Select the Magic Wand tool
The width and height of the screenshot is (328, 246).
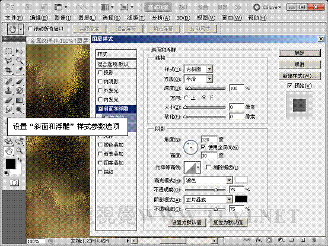(20, 61)
